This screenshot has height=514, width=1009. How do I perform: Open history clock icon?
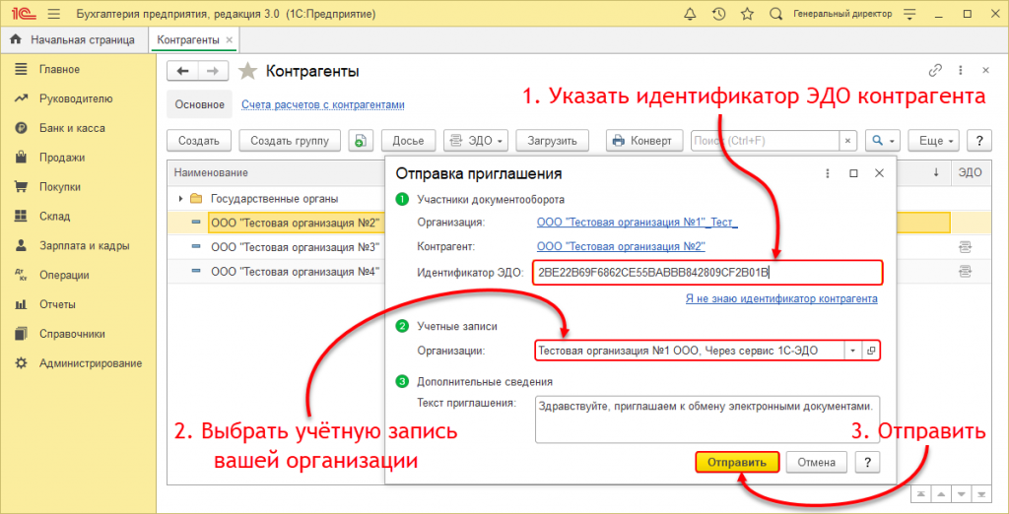pos(718,14)
